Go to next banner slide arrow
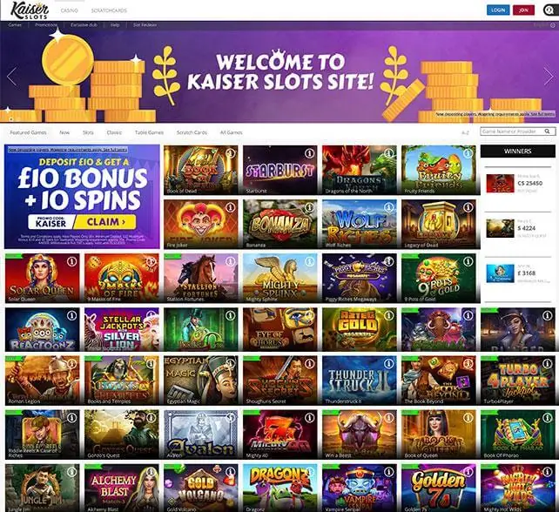This screenshot has width=559, height=512. tap(549, 76)
